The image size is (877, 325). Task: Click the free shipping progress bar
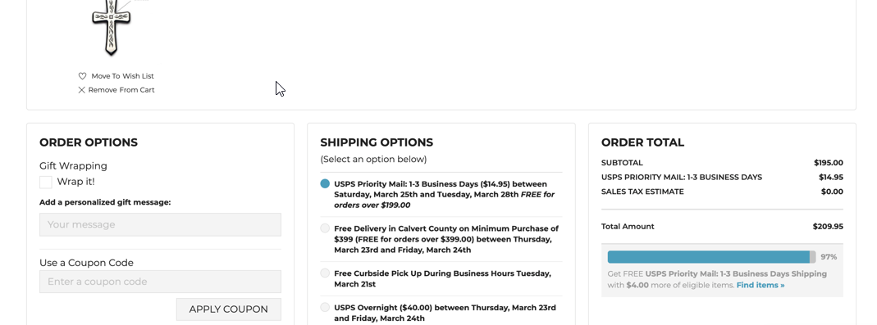tap(712, 257)
